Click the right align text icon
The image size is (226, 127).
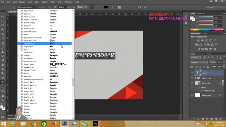coord(100,7)
